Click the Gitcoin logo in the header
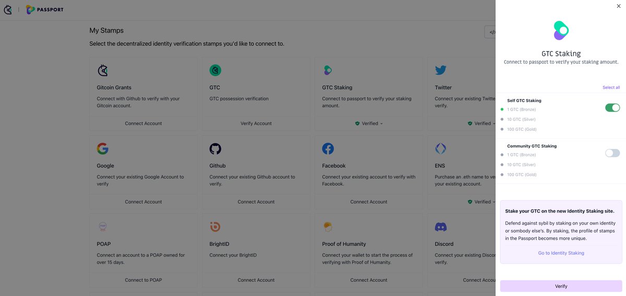 point(8,9)
